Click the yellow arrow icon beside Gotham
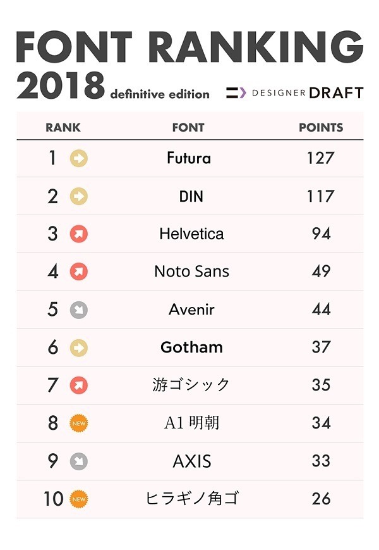 pos(79,348)
